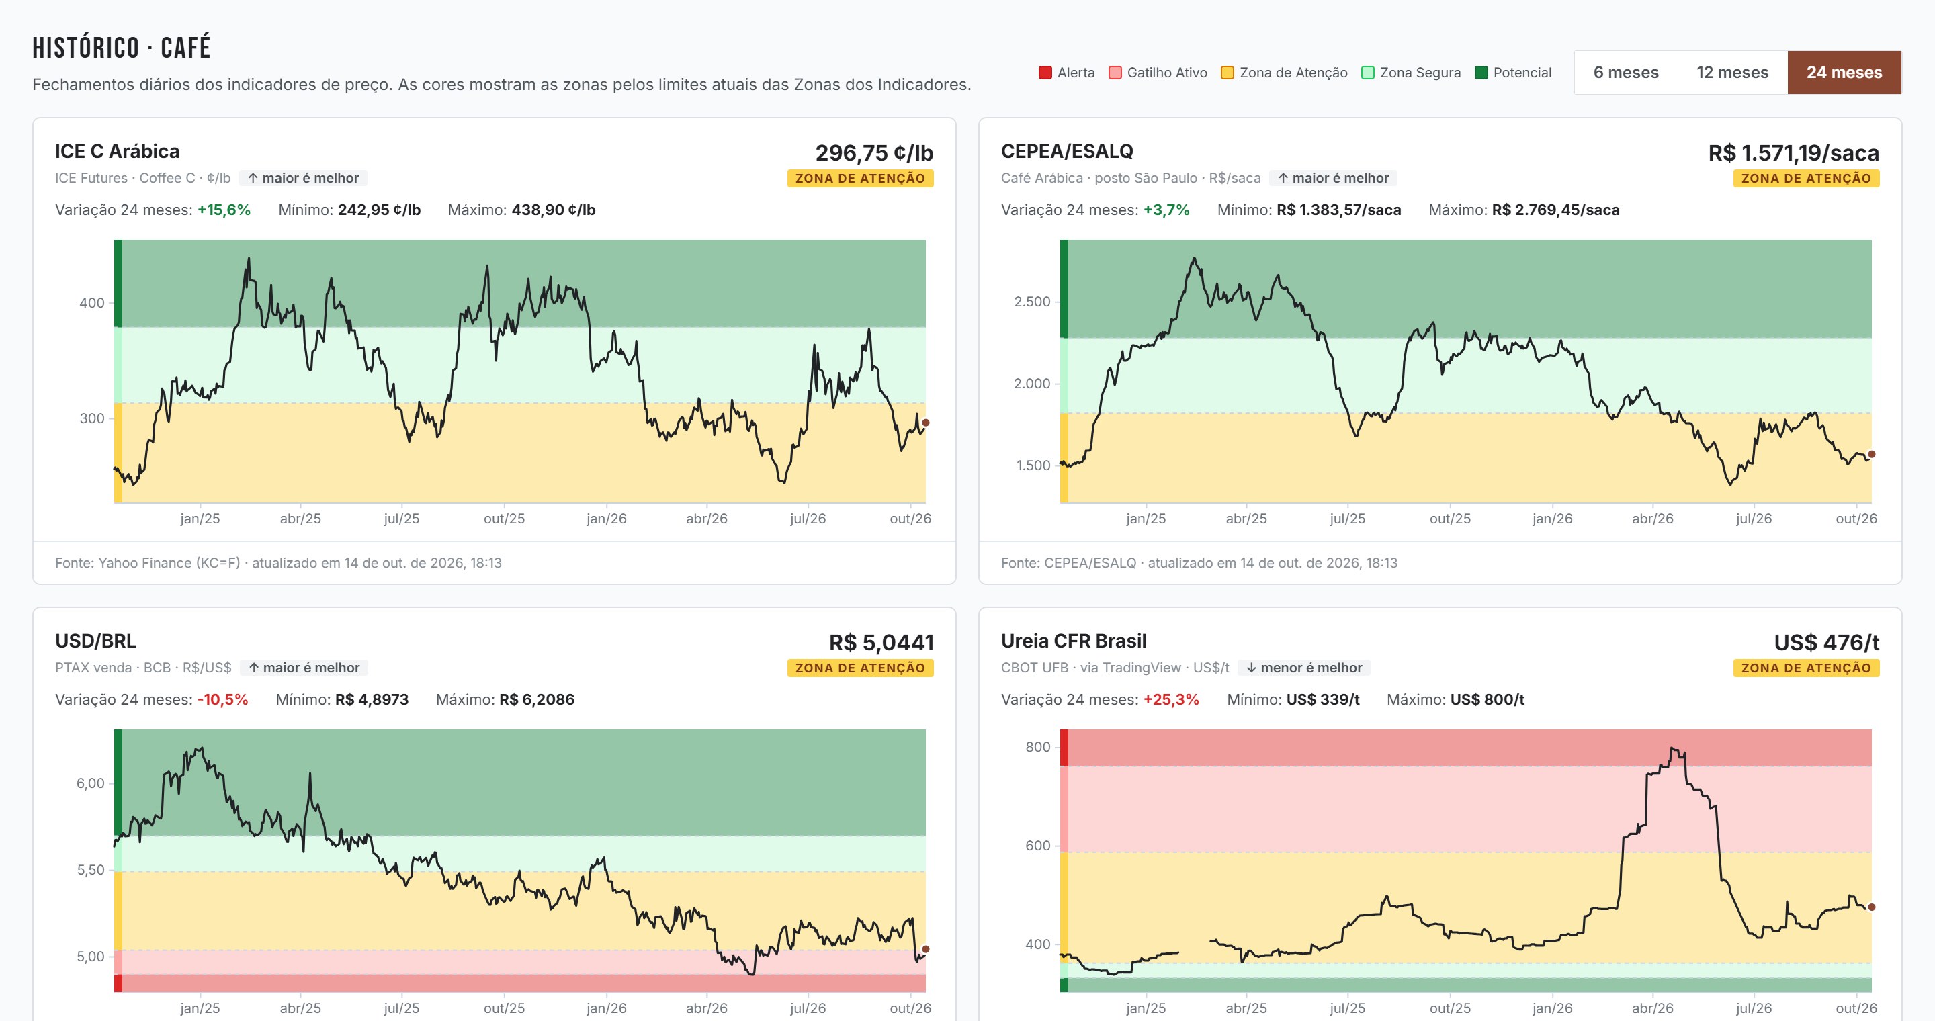The height and width of the screenshot is (1021, 1935).
Task: Click the +25,3% variation value
Action: tap(1171, 699)
